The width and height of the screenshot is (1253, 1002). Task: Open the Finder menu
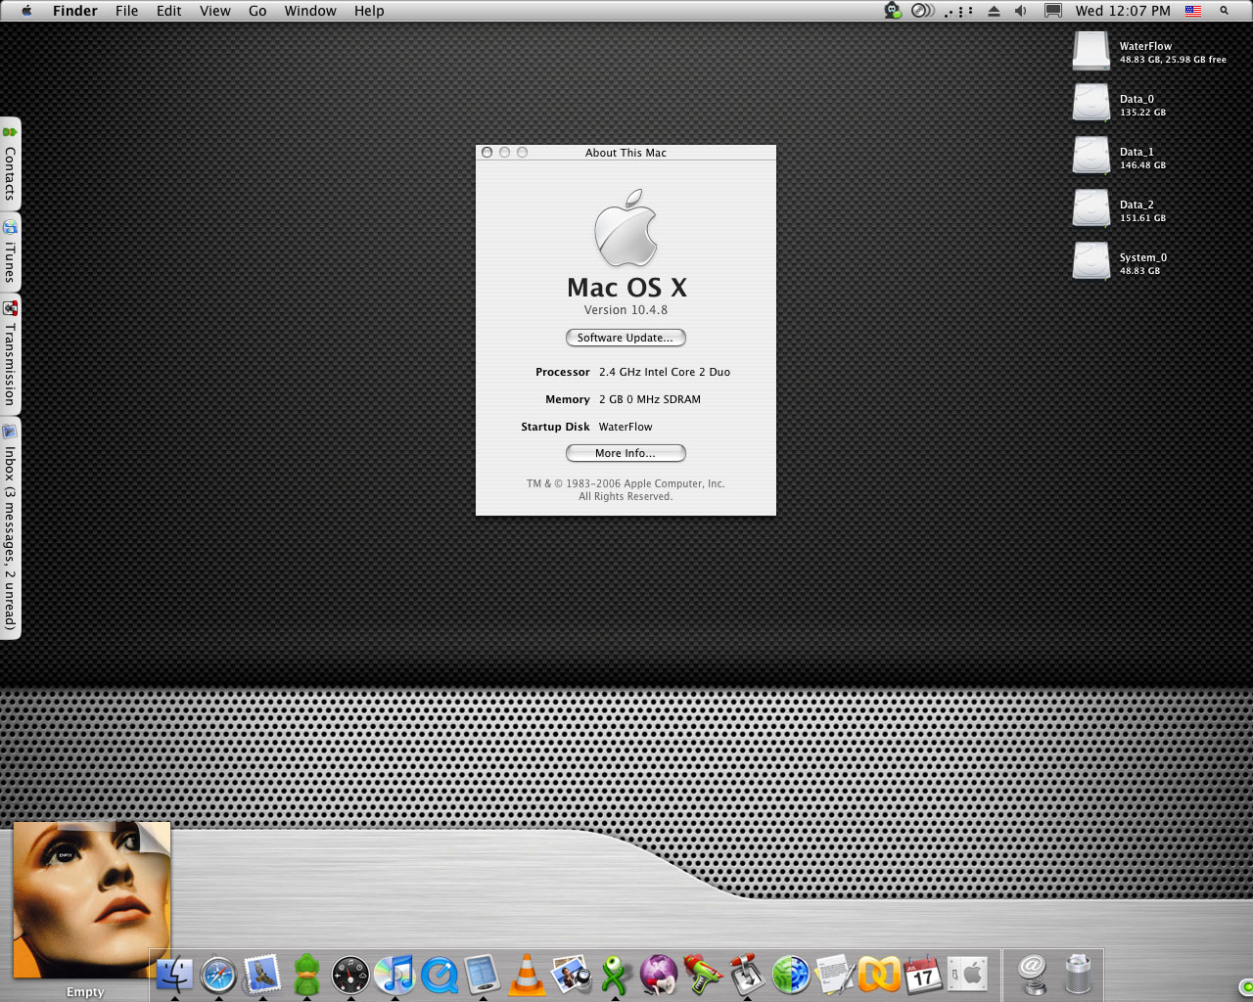[75, 11]
